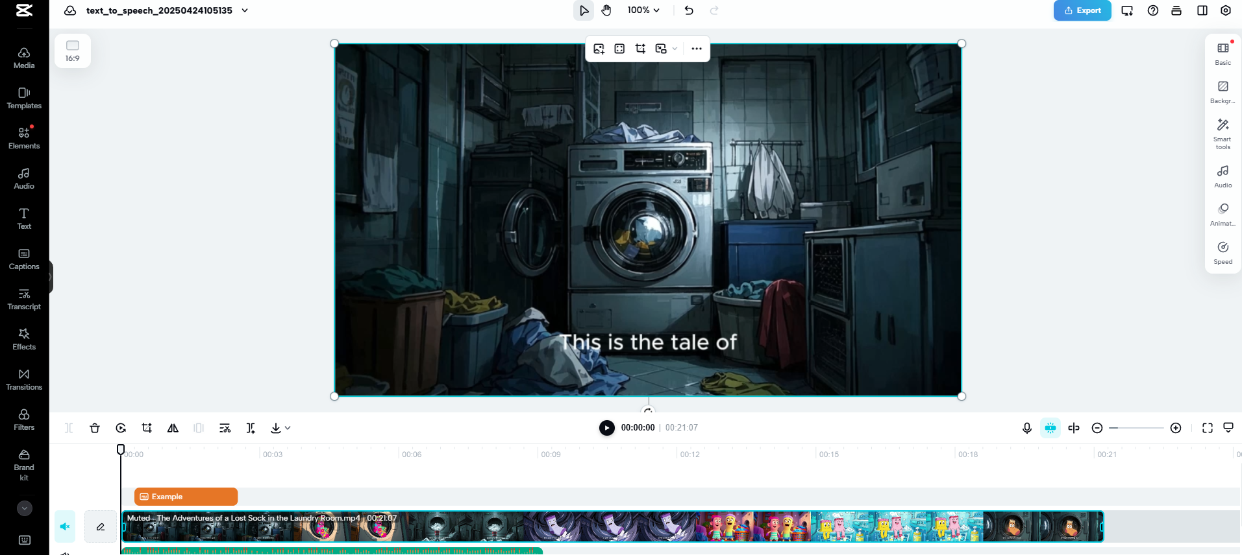Zoom out the timeline with minus button
The width and height of the screenshot is (1242, 555).
(1097, 428)
